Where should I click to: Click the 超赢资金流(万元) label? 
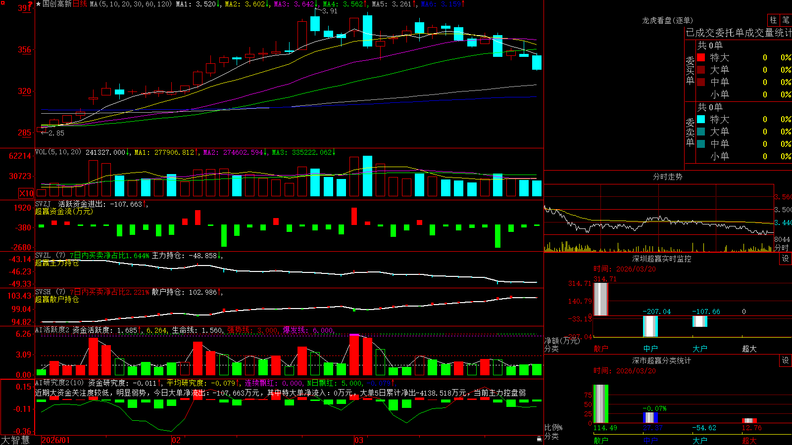coord(63,211)
